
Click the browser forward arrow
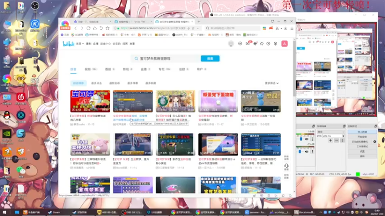(x=82, y=28)
